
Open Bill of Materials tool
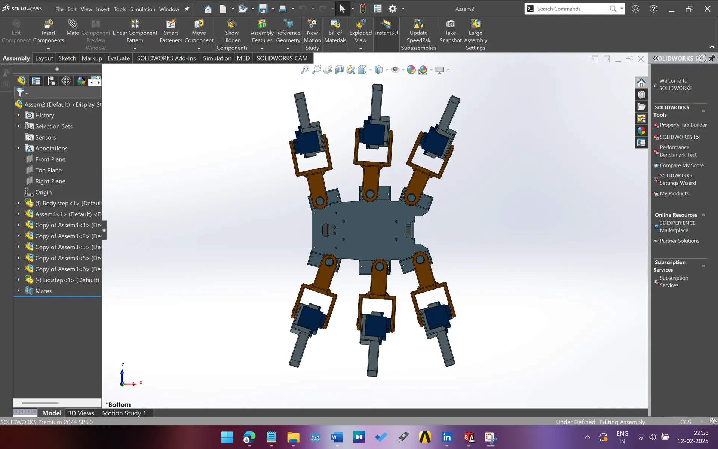tap(335, 32)
